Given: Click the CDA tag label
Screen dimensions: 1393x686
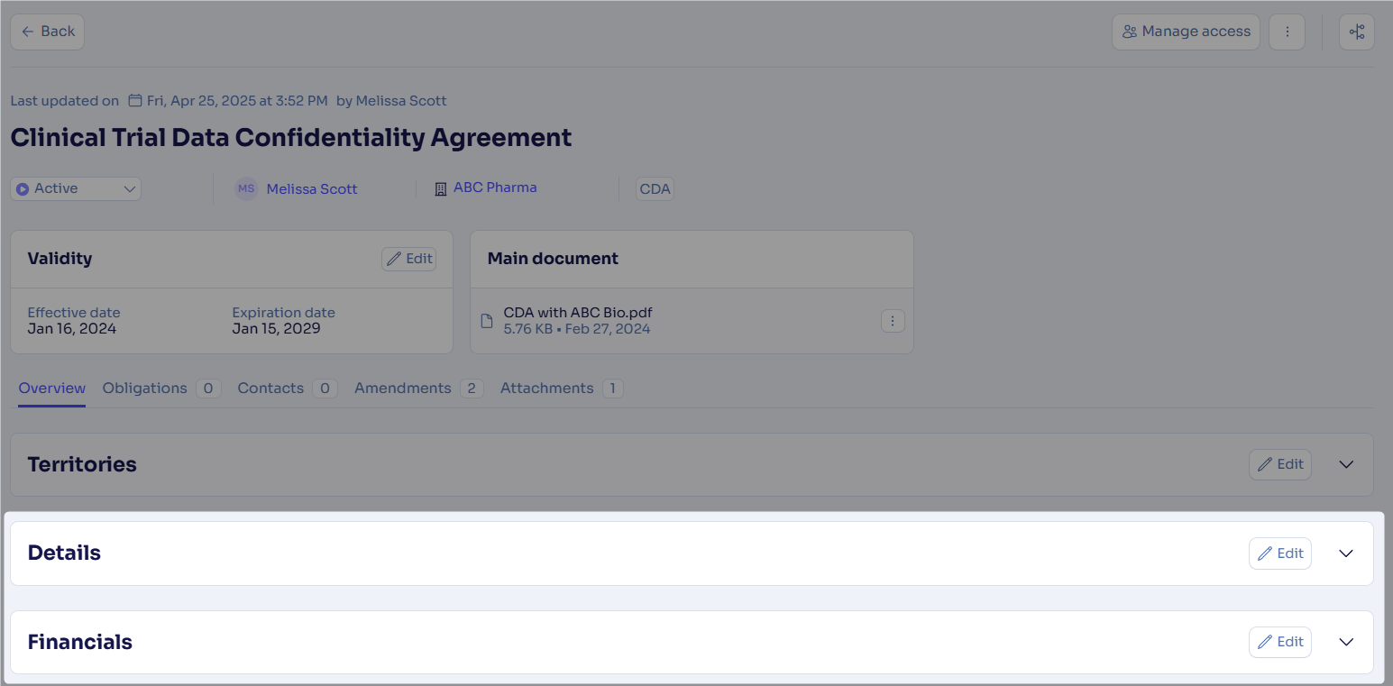Looking at the screenshot, I should click(x=655, y=188).
